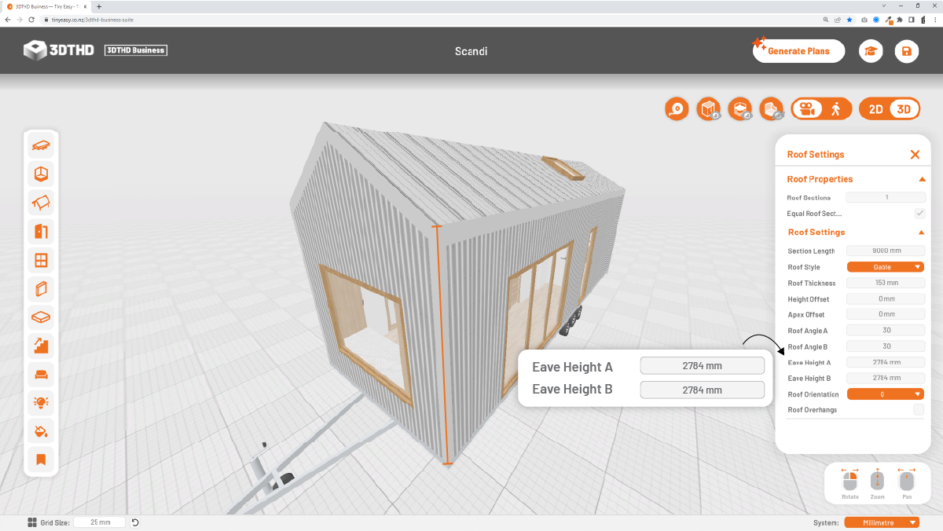Select the 3DTHD Business browser tab
Screen dimensions: 943x531
[47, 6]
